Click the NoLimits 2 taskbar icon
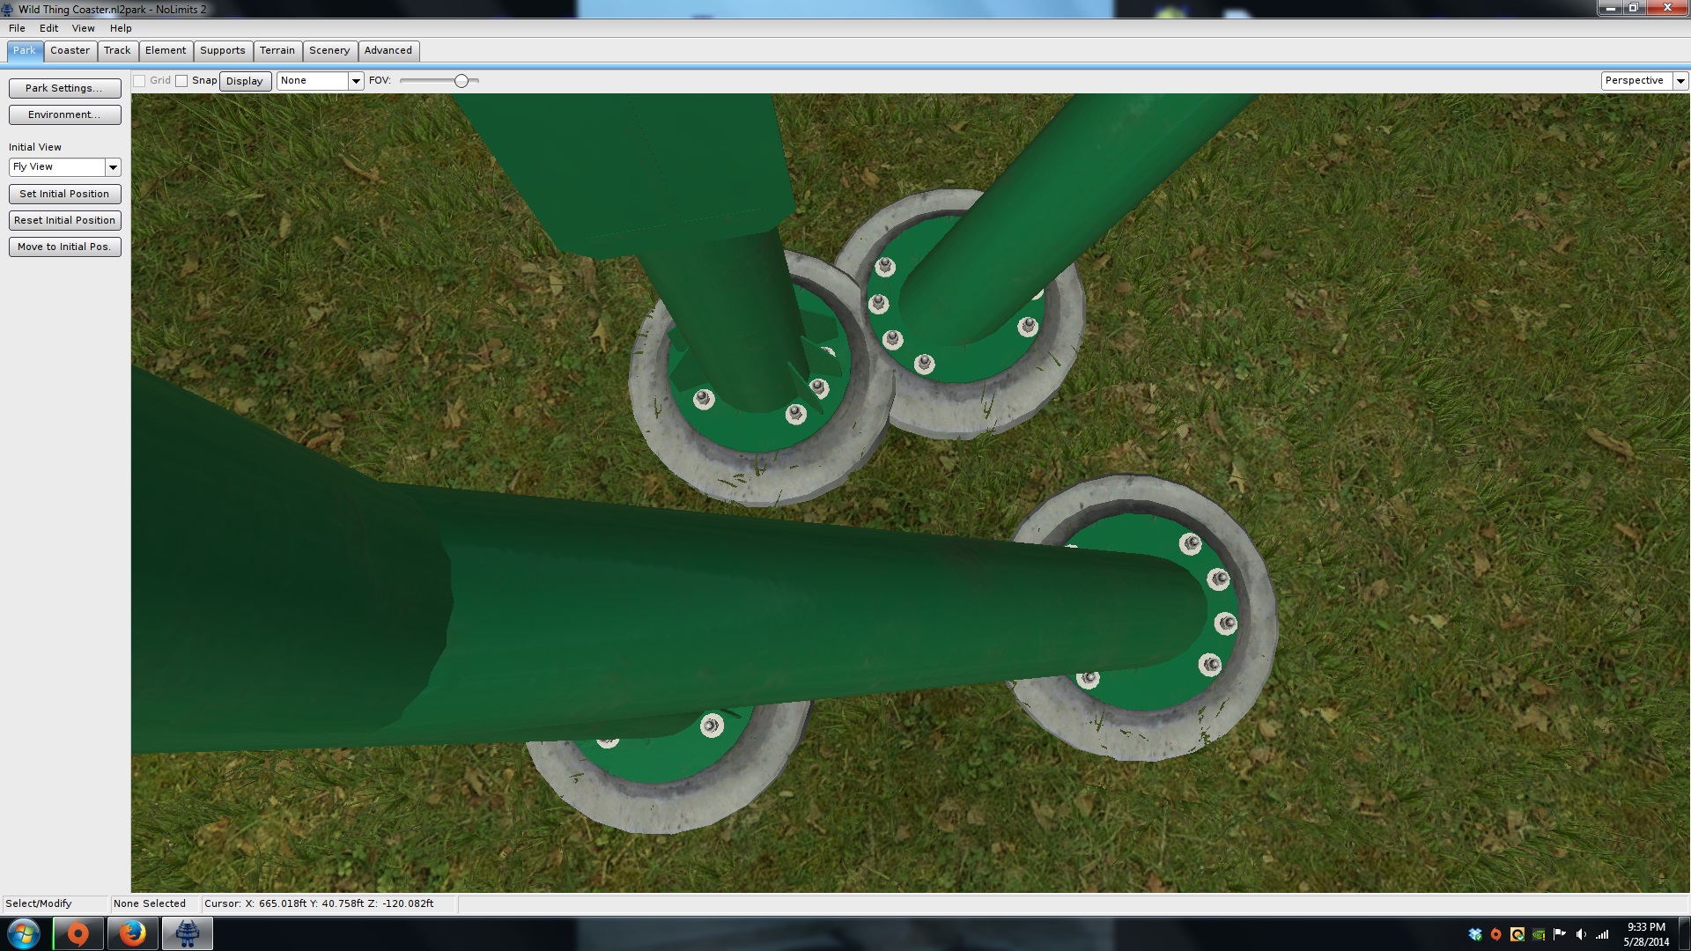 tap(187, 933)
